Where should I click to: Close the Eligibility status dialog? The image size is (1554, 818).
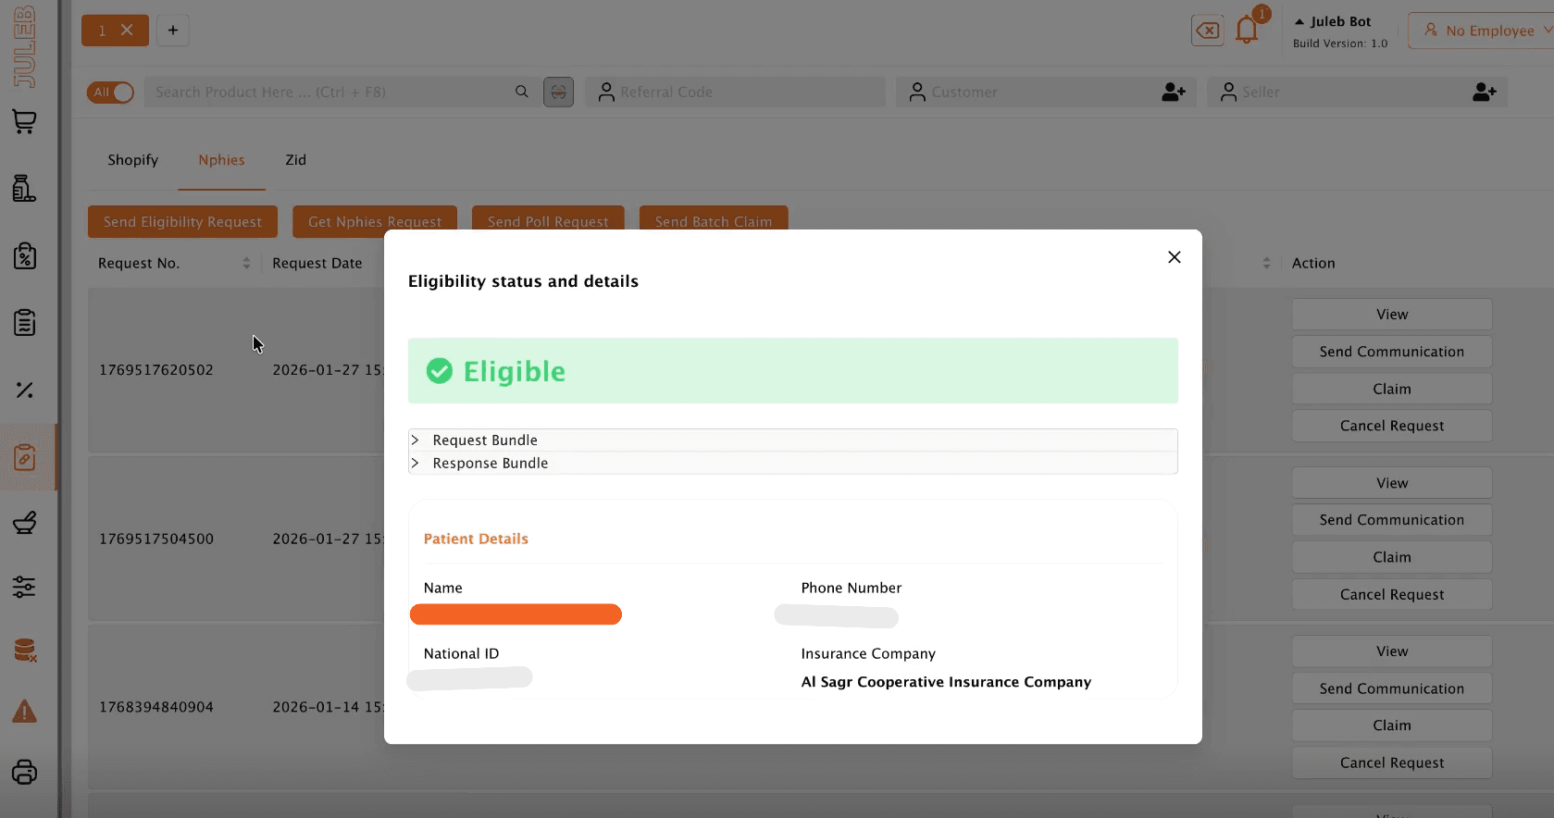point(1174,257)
